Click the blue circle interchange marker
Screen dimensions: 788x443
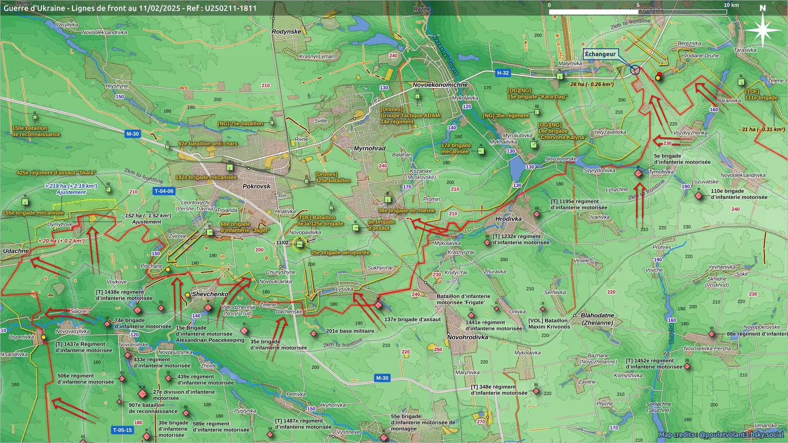point(635,70)
